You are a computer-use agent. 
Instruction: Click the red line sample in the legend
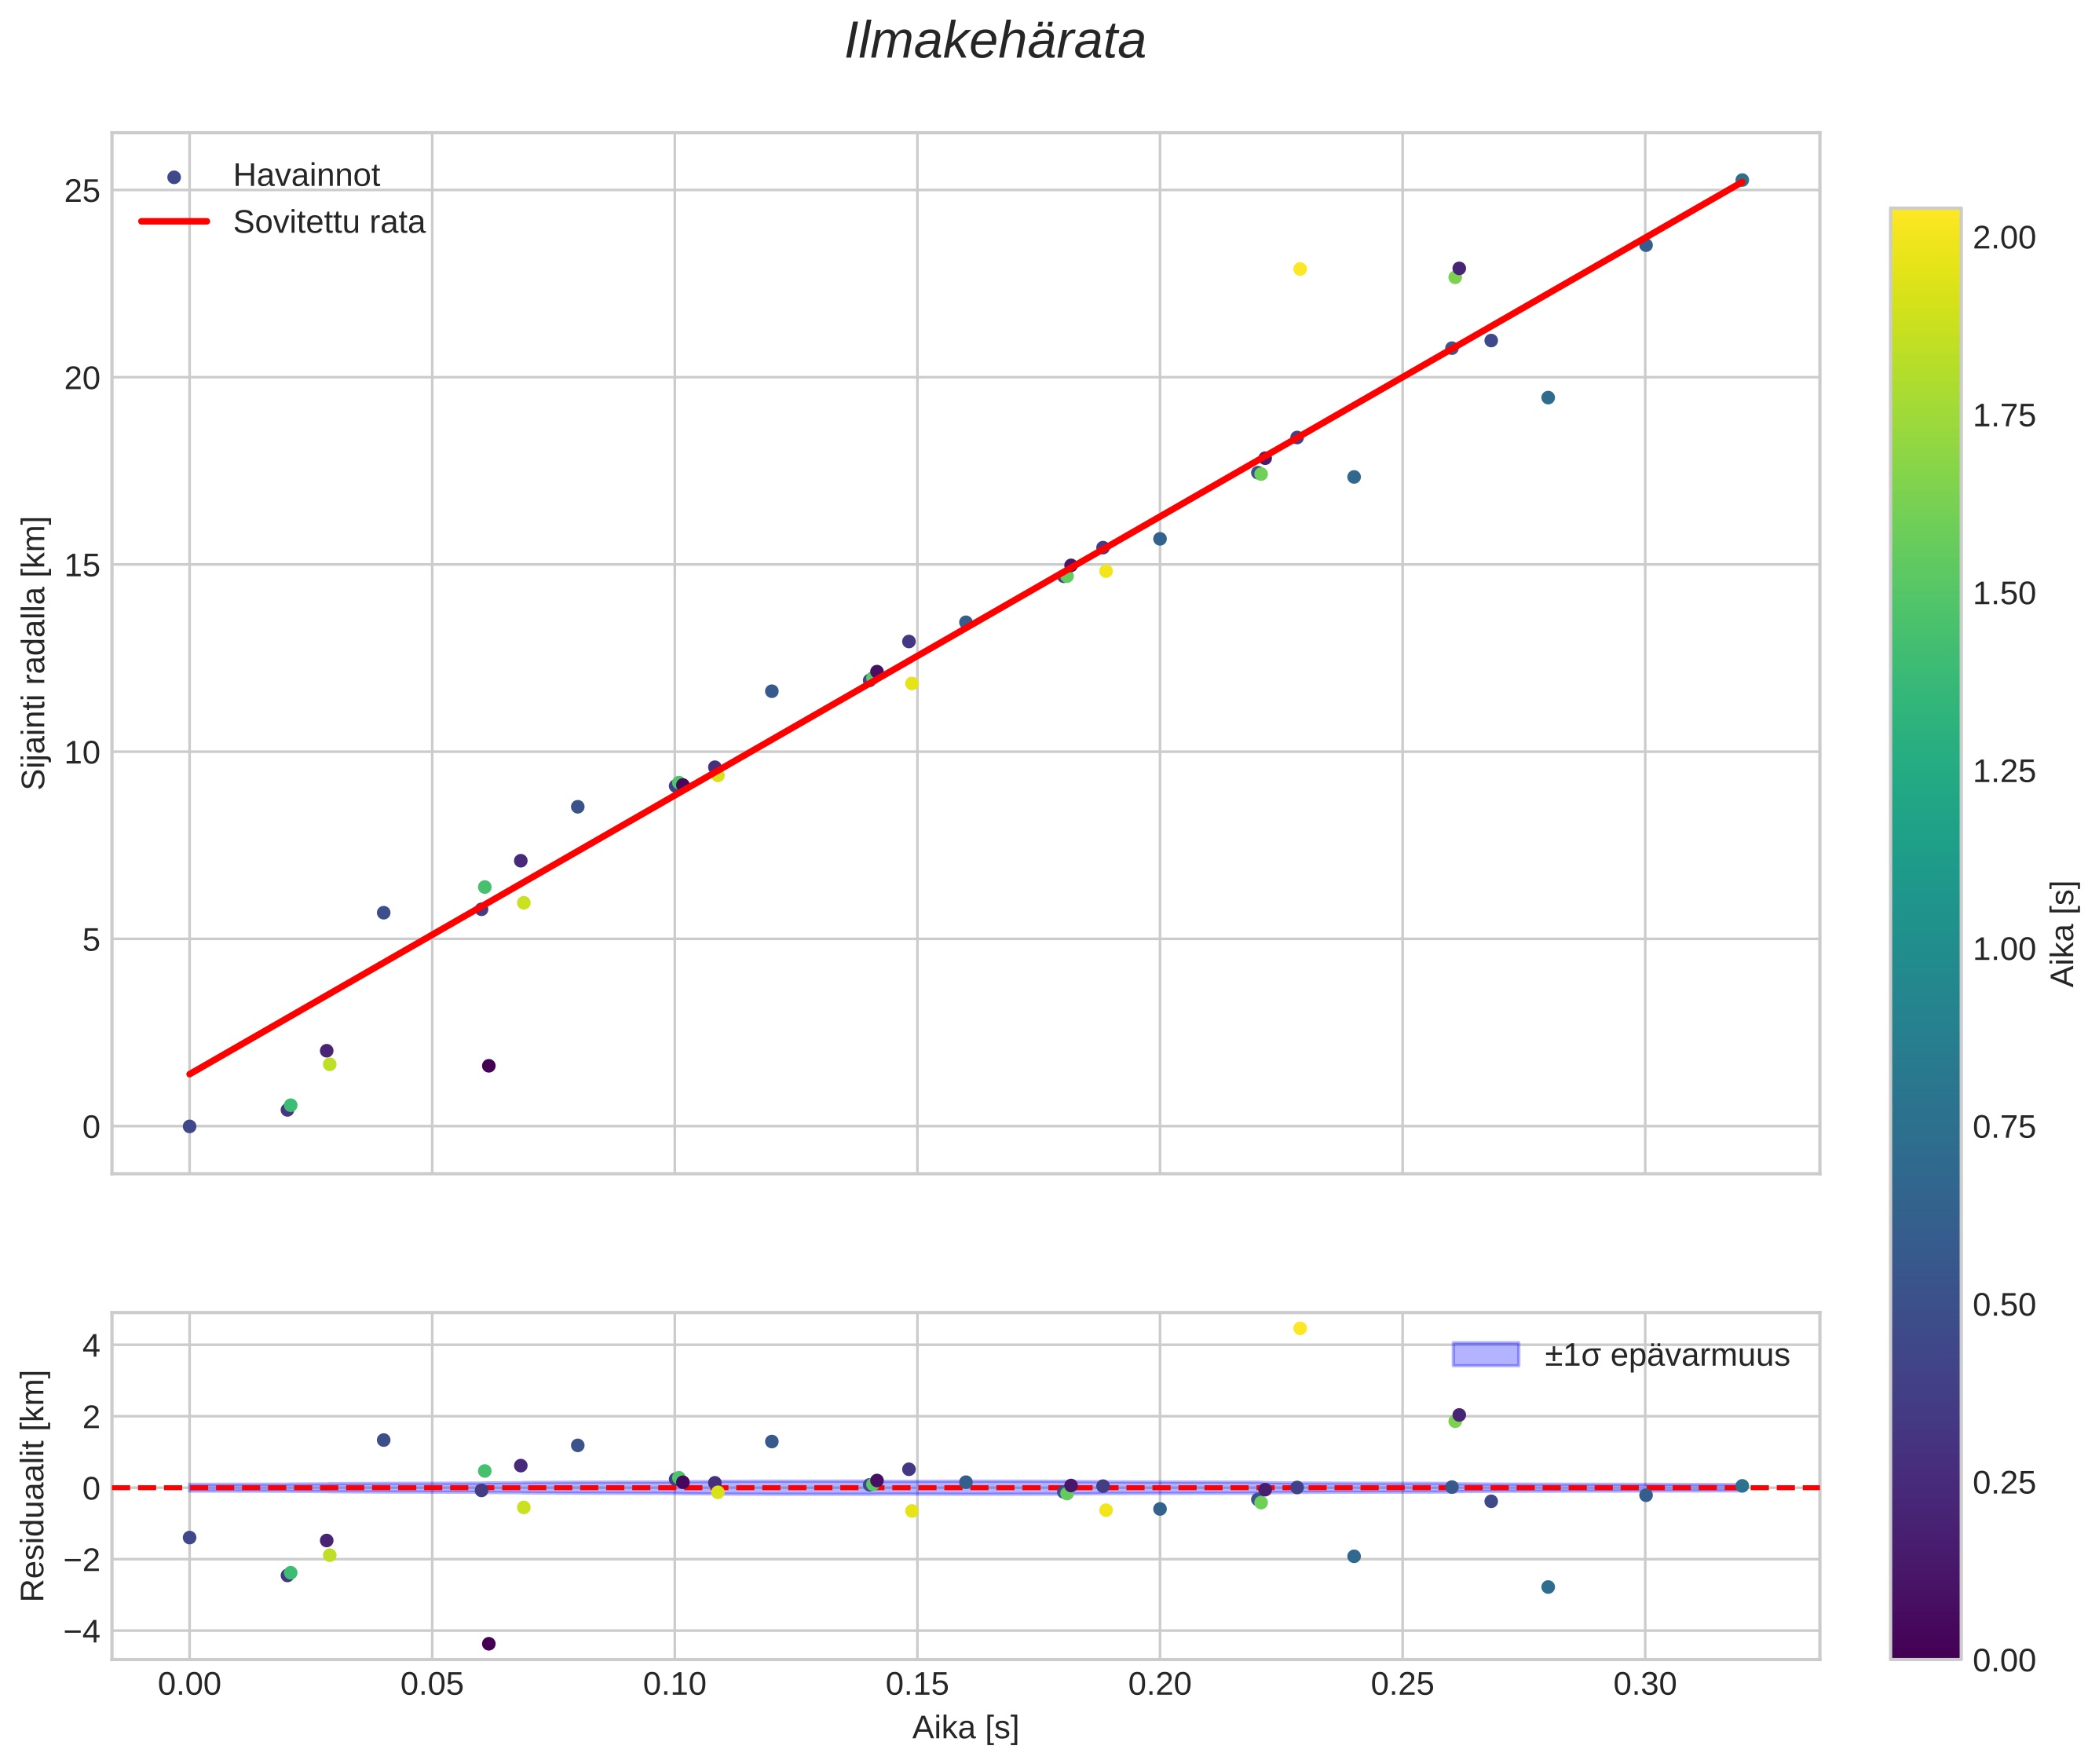pyautogui.click(x=174, y=222)
